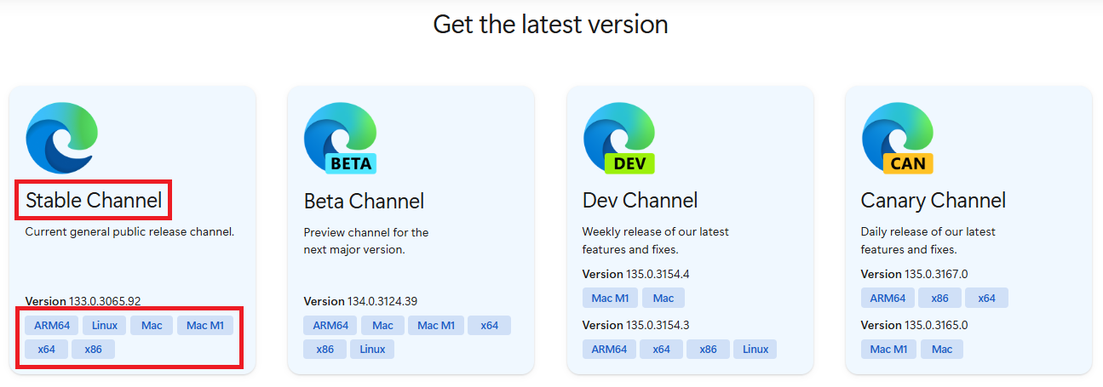Click the Dev Channel heading

640,201
